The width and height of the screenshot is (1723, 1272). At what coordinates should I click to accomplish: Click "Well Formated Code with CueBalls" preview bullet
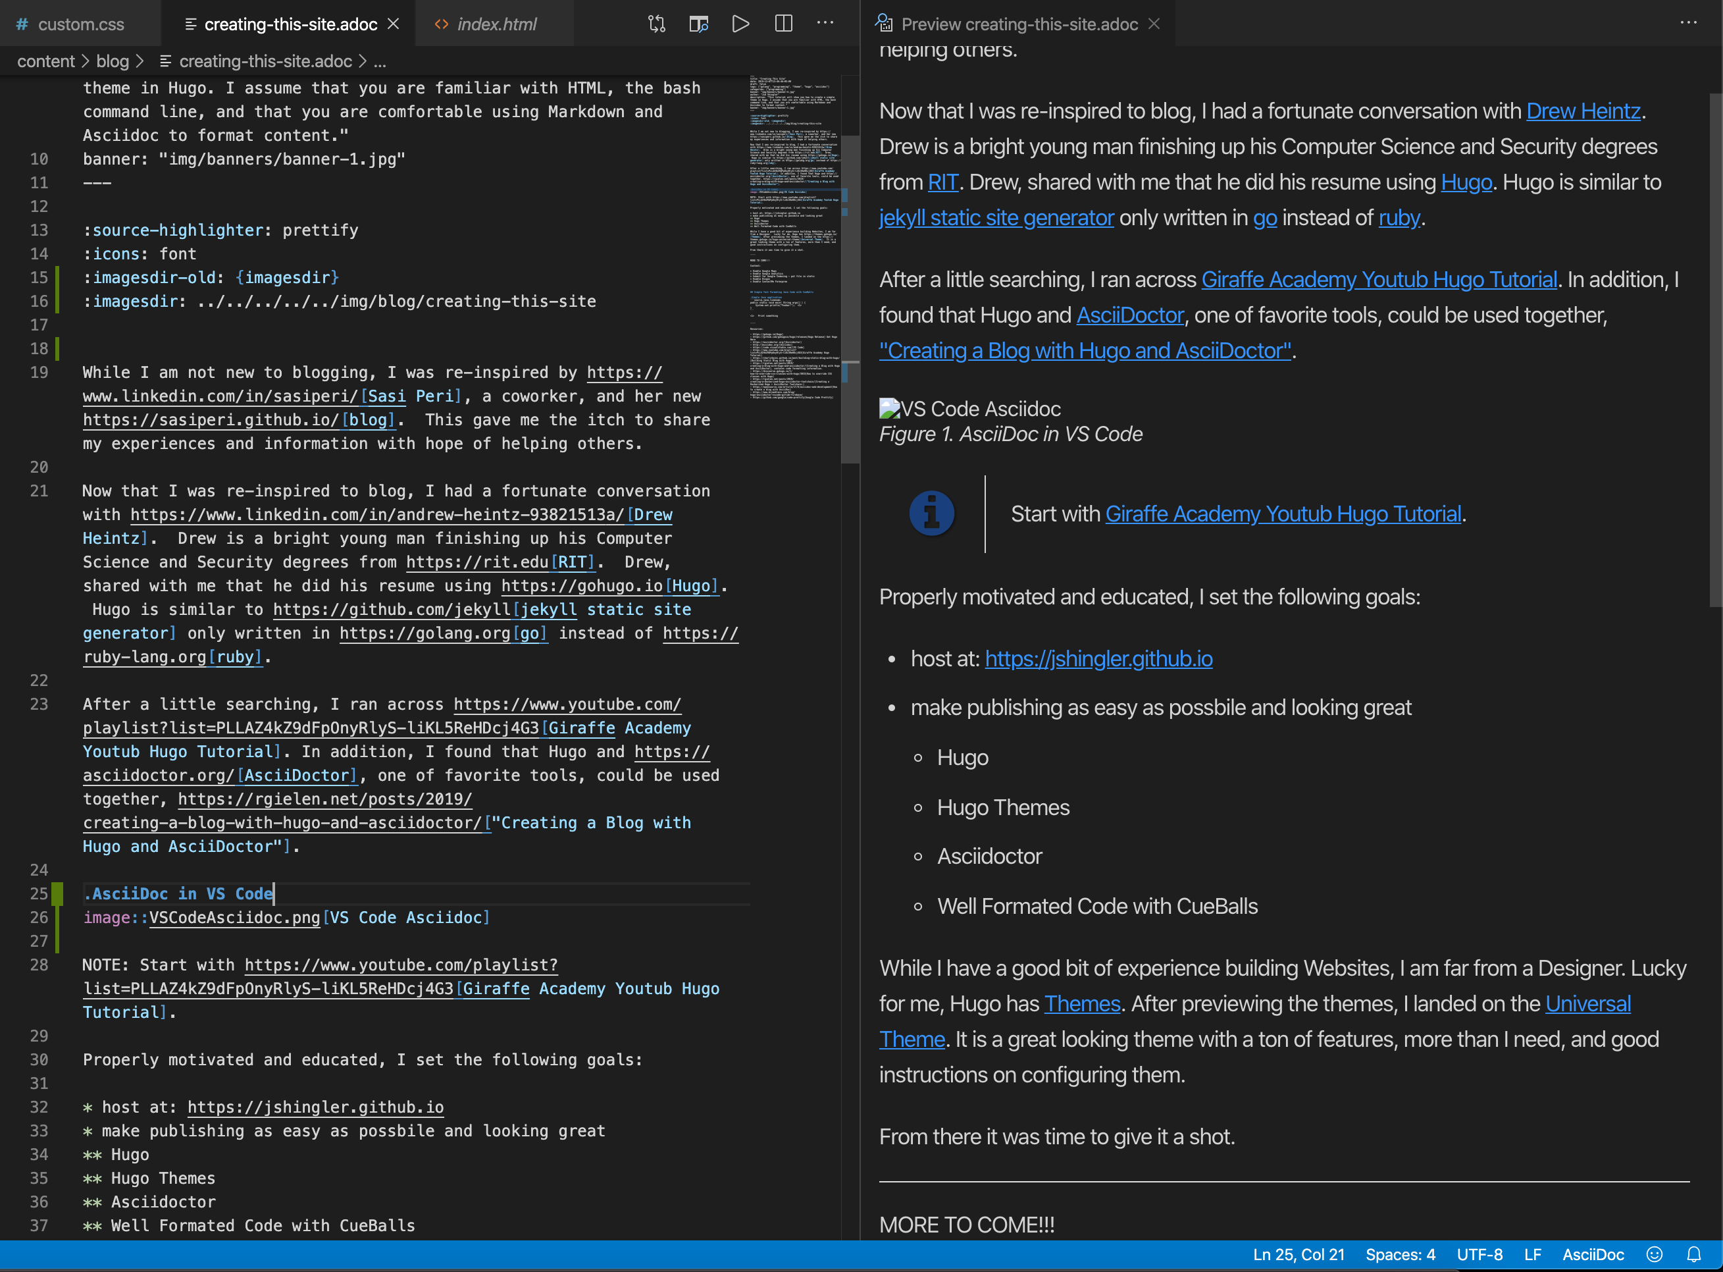(1097, 905)
